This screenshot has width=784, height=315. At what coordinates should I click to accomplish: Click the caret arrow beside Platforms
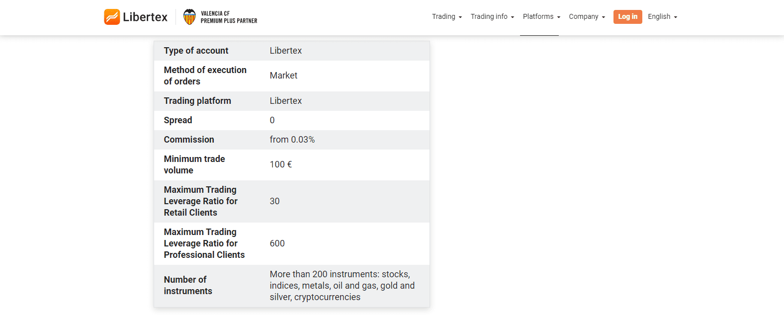click(x=559, y=17)
